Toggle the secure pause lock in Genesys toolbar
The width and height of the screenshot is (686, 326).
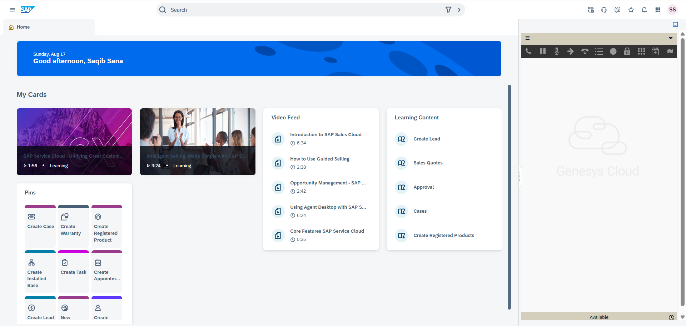pyautogui.click(x=627, y=51)
